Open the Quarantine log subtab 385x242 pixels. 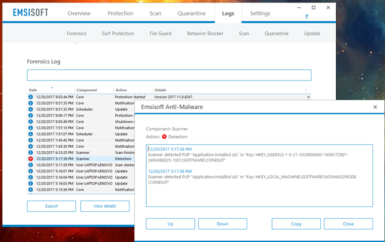tap(276, 33)
